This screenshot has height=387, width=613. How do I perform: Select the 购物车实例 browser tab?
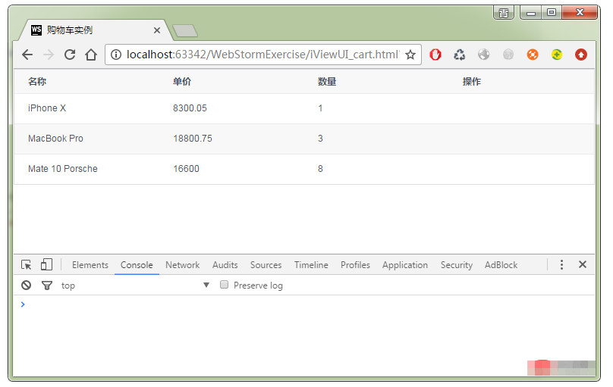point(94,30)
